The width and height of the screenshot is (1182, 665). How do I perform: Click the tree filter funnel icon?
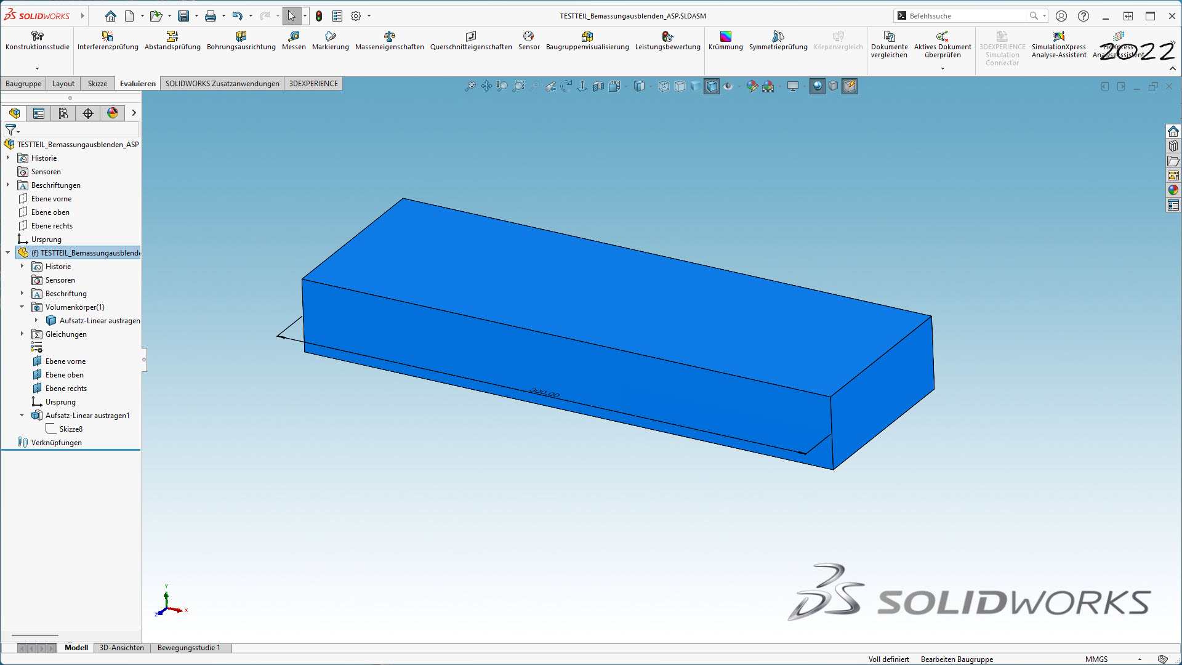tap(11, 130)
